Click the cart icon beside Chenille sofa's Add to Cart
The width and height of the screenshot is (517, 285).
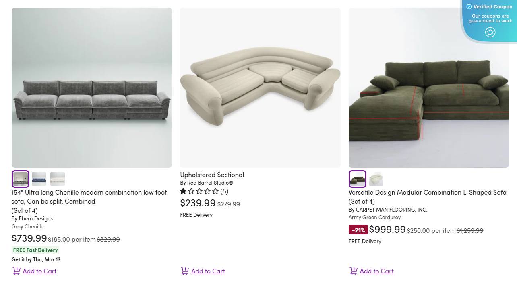17,271
